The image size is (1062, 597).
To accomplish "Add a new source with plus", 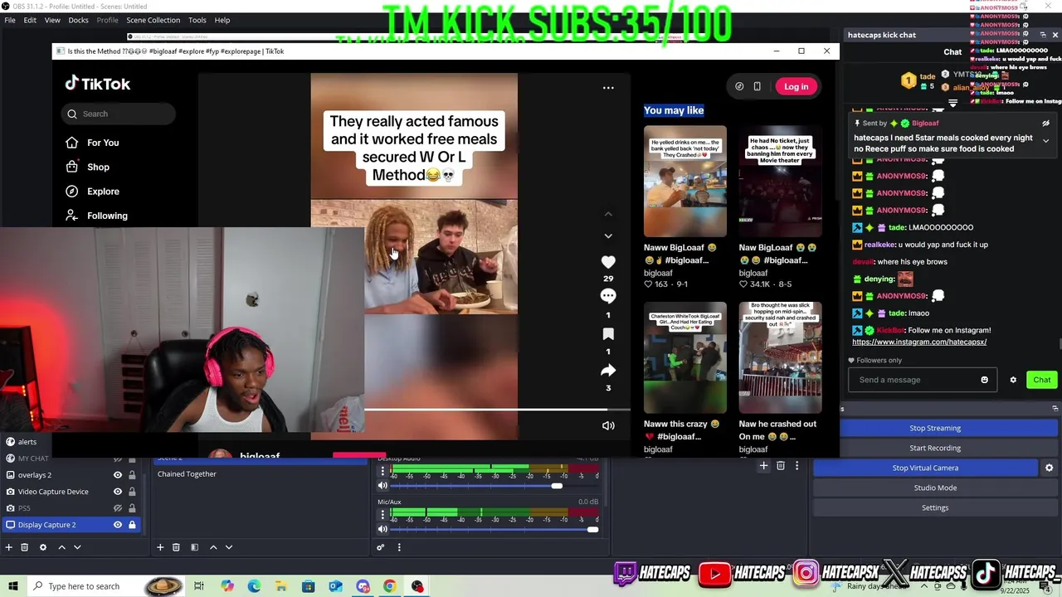I will pyautogui.click(x=9, y=547).
